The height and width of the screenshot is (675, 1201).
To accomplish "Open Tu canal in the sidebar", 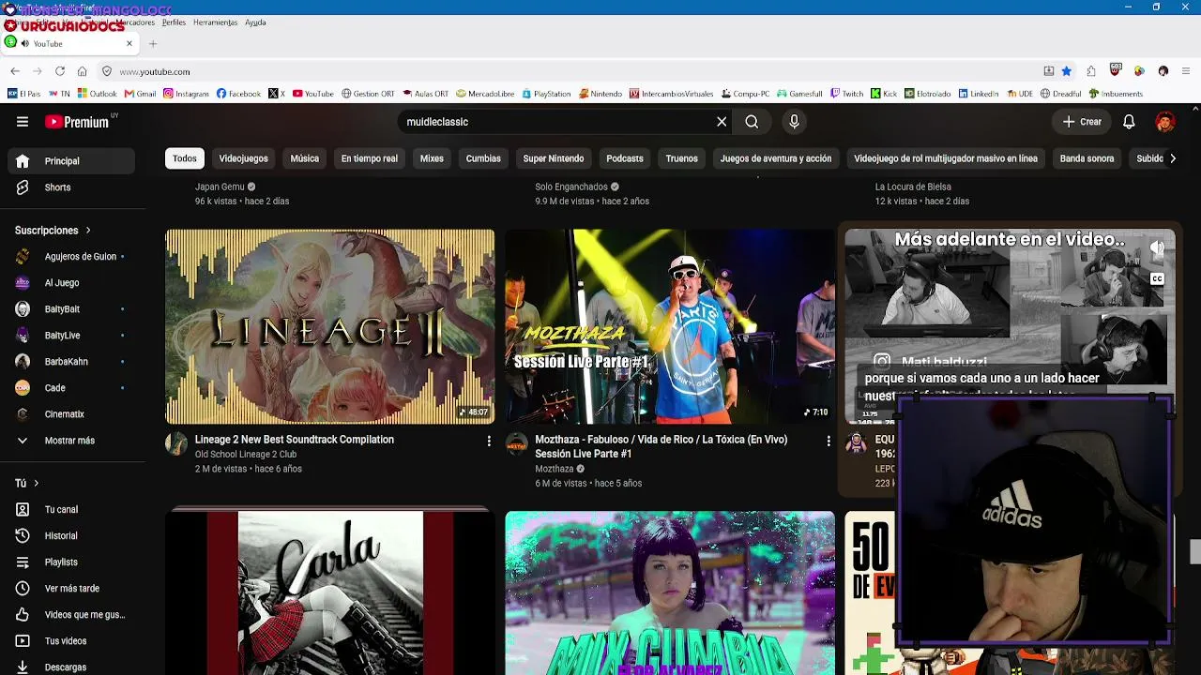I will [x=71, y=510].
